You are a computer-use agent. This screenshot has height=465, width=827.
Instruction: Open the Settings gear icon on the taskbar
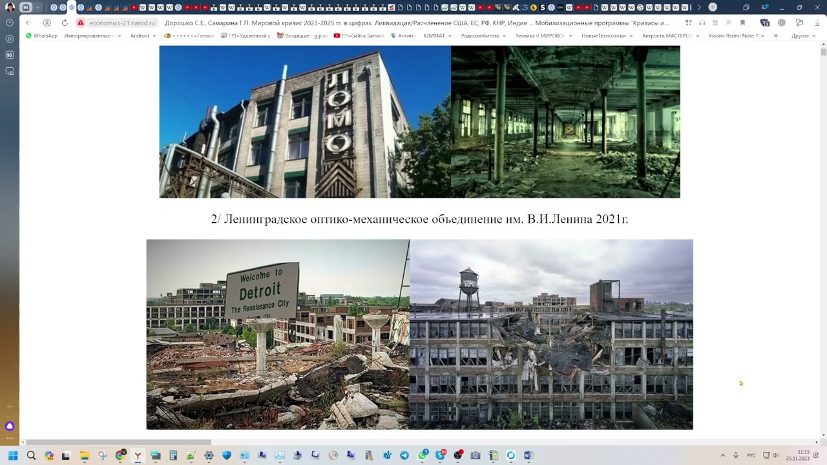tap(209, 455)
